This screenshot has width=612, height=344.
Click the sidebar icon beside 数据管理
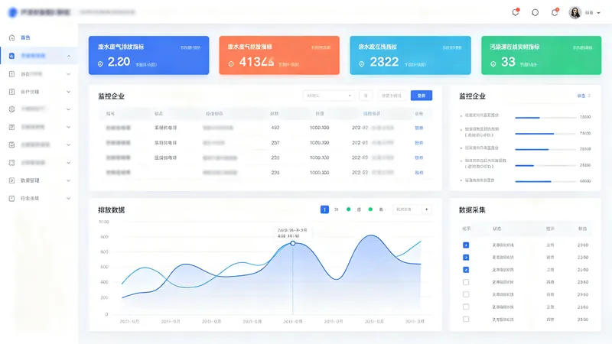tap(11, 180)
